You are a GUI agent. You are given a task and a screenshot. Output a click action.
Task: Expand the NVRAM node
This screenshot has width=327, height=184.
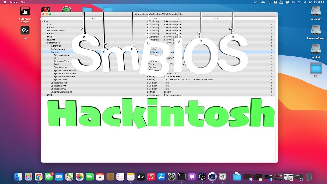pos(46,40)
